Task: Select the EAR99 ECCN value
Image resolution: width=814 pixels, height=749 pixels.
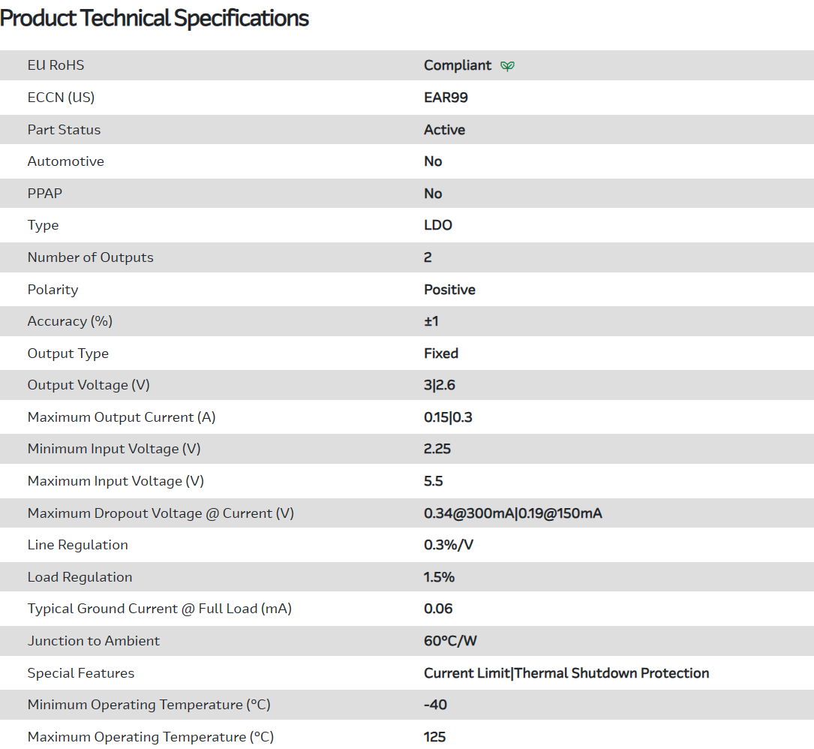Action: pyautogui.click(x=446, y=98)
